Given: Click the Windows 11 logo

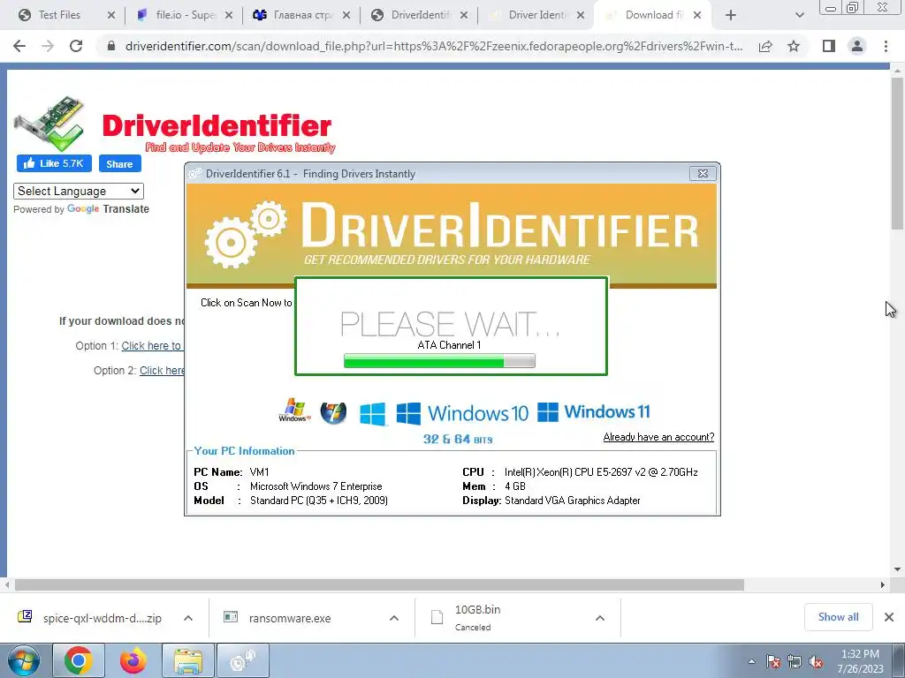Looking at the screenshot, I should pyautogui.click(x=593, y=411).
